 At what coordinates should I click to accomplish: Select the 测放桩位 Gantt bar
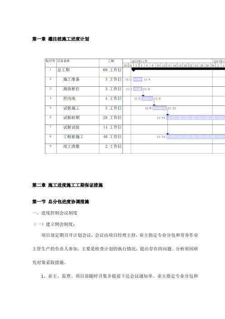[138, 89]
